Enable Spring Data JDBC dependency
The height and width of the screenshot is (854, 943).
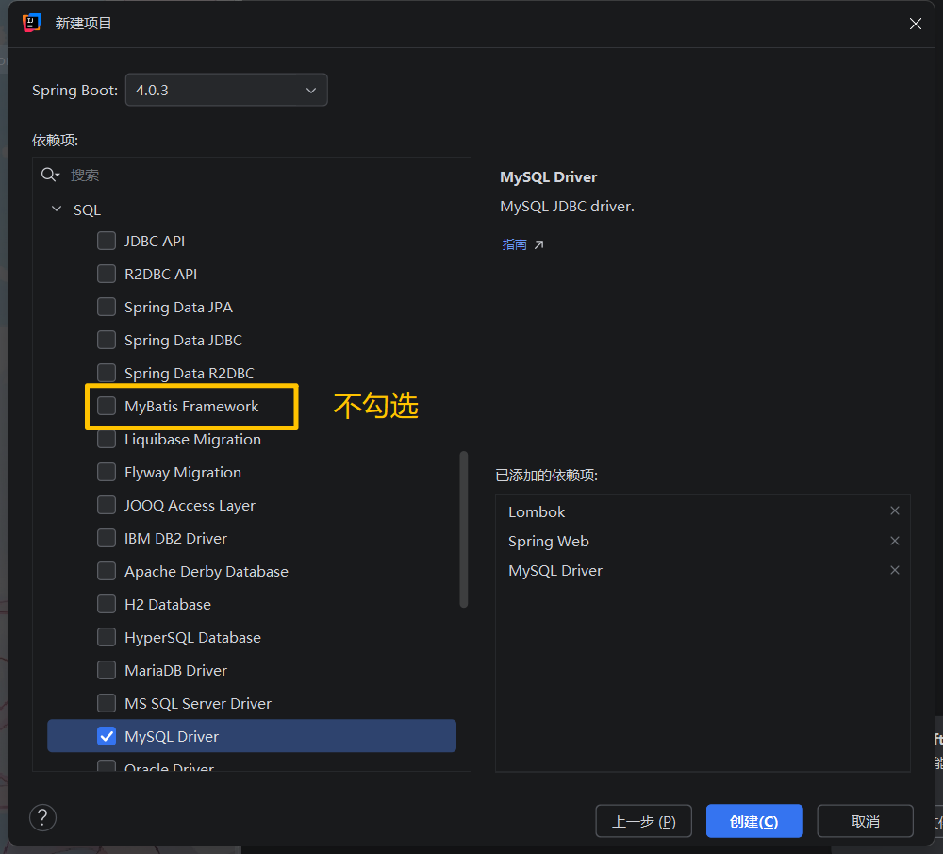[107, 340]
